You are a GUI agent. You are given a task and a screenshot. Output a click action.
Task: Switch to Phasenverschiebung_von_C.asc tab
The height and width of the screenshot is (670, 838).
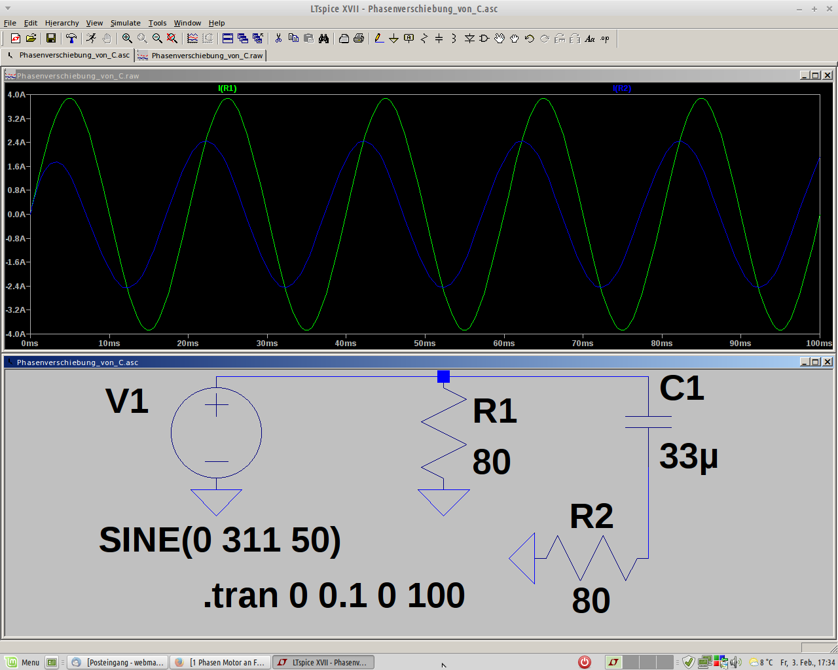click(x=68, y=56)
